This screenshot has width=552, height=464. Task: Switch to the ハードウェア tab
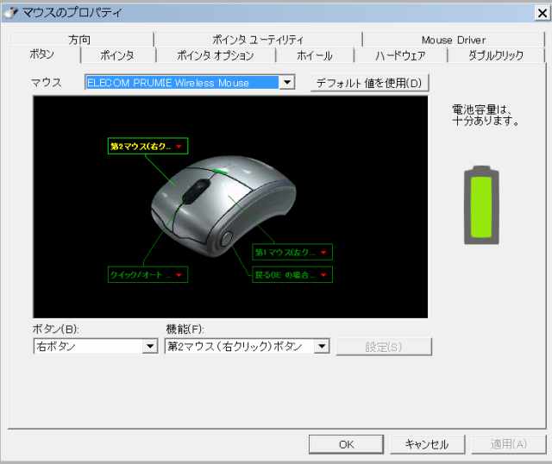(400, 55)
